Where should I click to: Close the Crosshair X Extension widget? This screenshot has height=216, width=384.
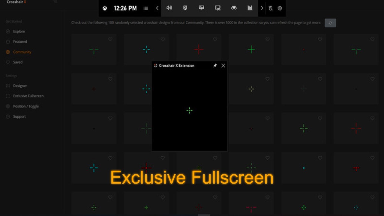pos(223,65)
